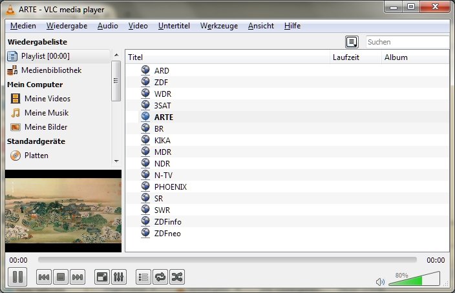This screenshot has width=455, height=293.
Task: Click the sidebar scroll up arrow
Action: point(116,55)
